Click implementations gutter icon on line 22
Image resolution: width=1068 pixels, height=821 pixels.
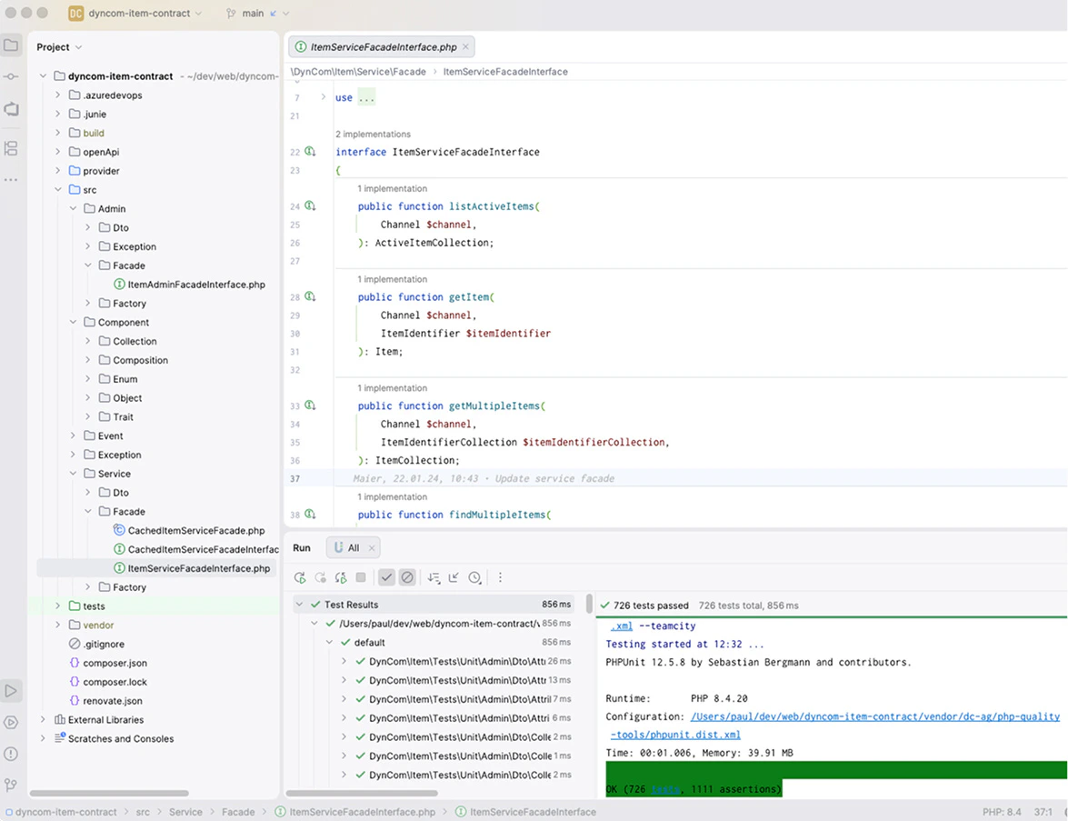[311, 151]
